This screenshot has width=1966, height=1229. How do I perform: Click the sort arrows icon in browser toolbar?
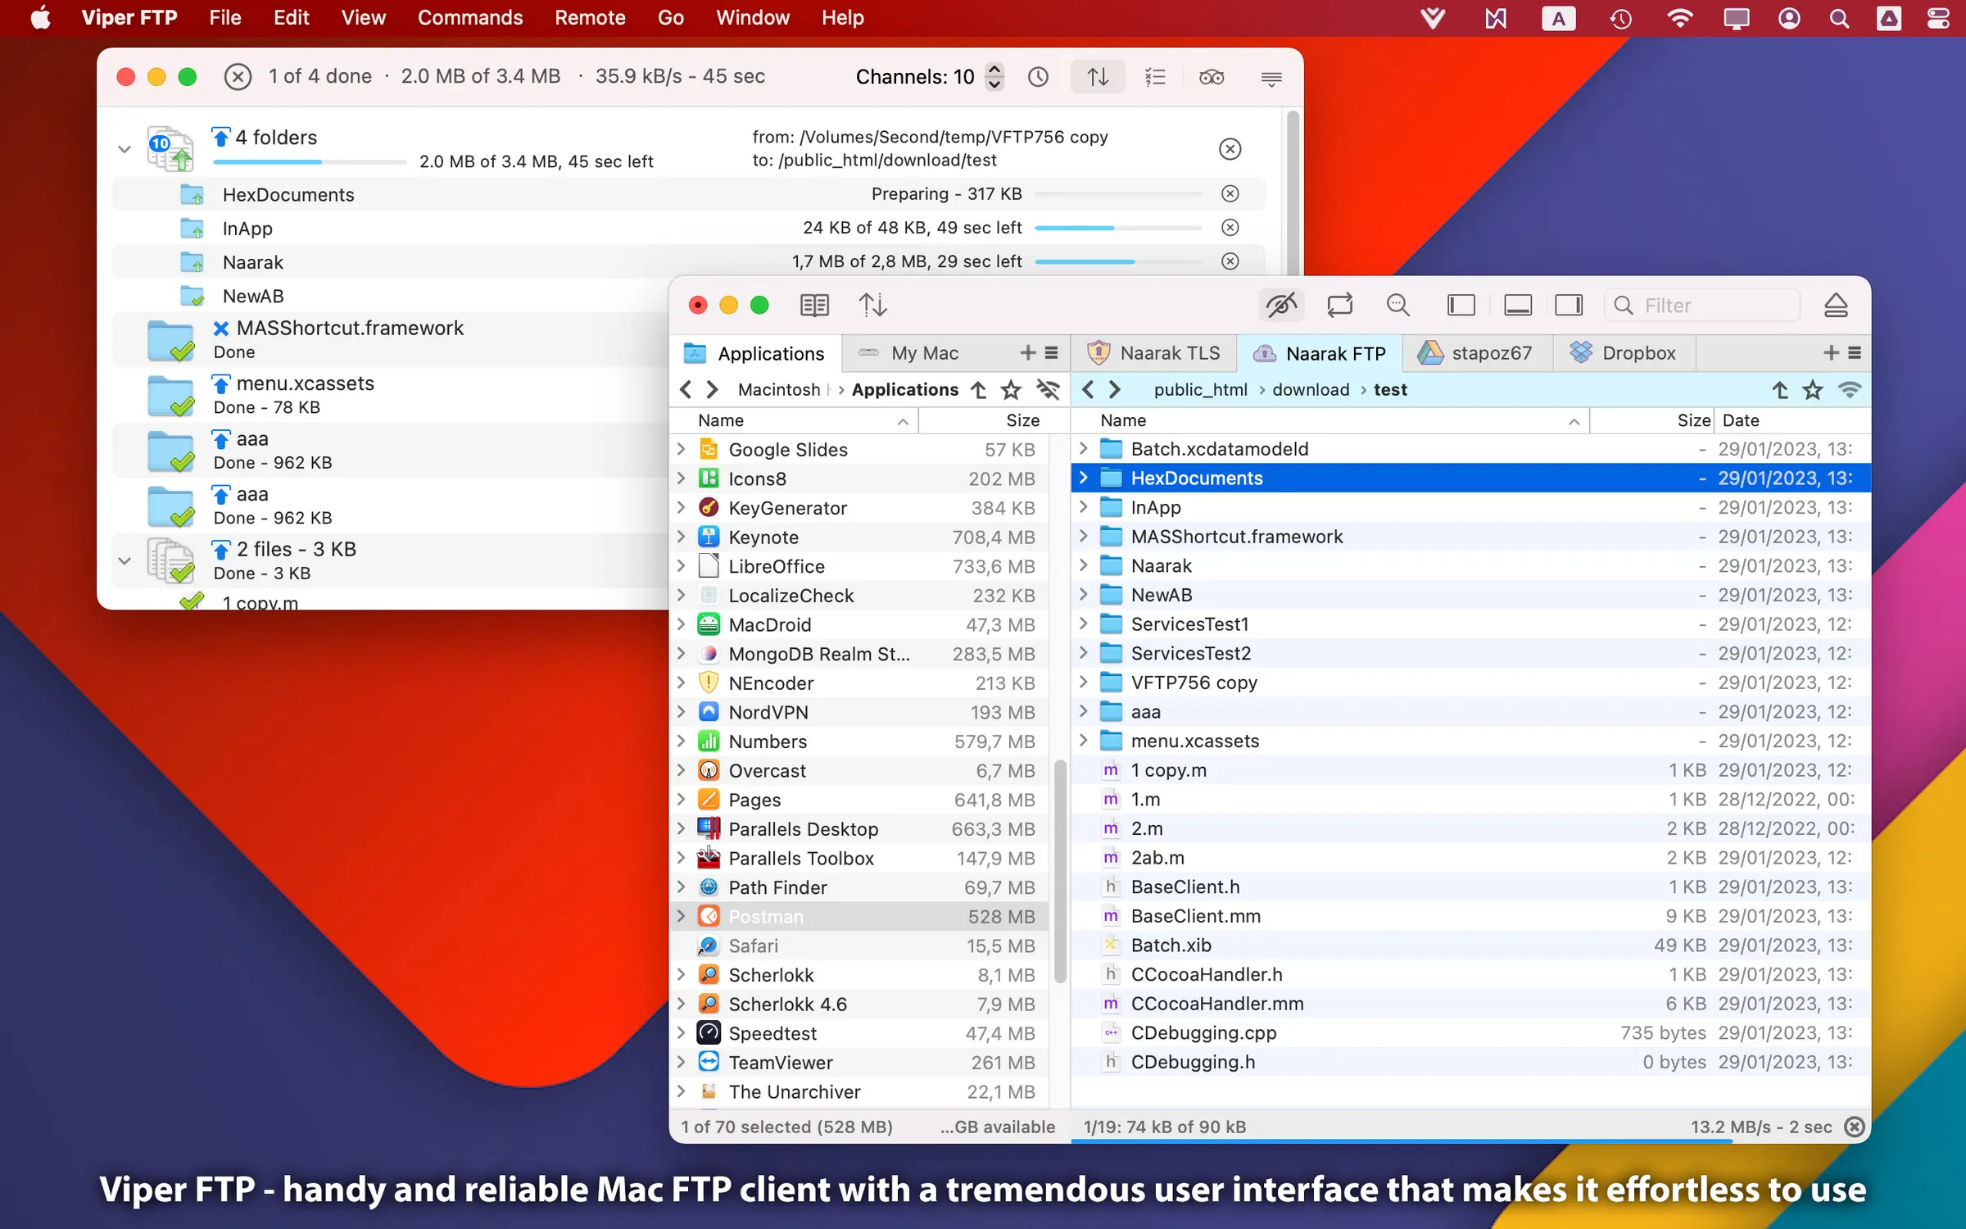pyautogui.click(x=872, y=304)
